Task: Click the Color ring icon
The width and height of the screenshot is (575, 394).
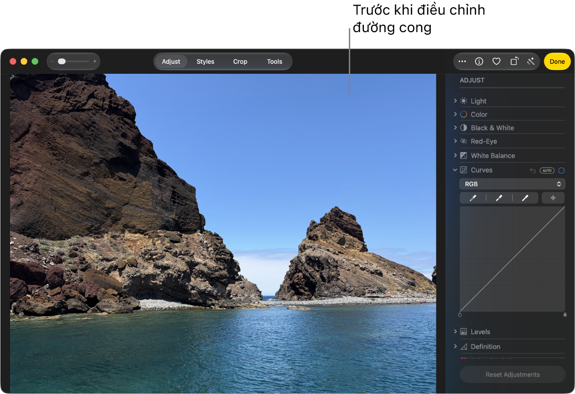Action: [x=463, y=114]
